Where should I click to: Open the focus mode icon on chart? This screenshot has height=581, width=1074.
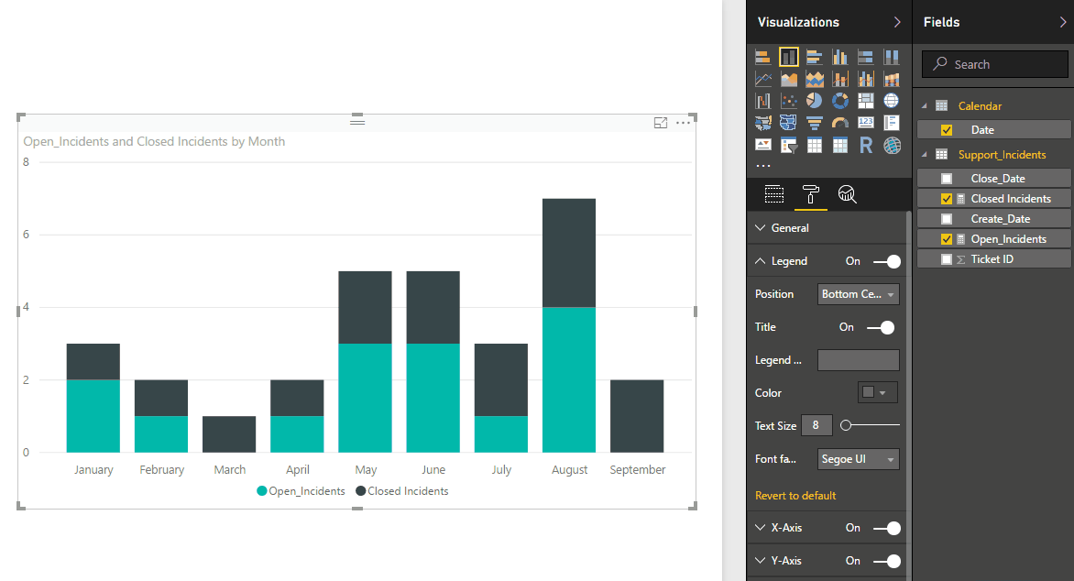[661, 123]
